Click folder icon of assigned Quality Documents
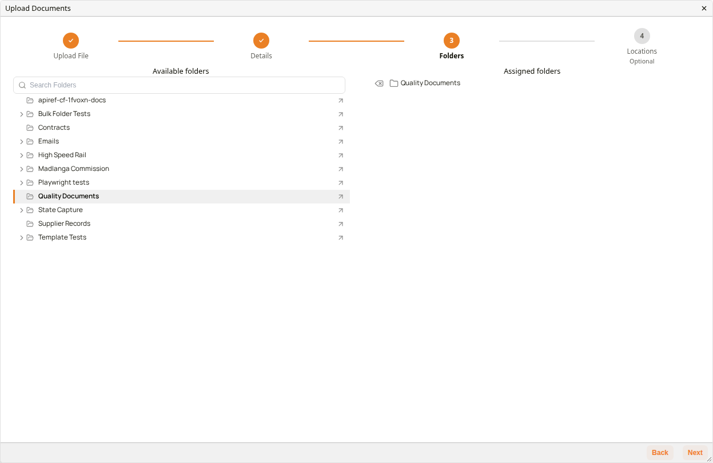 pyautogui.click(x=394, y=83)
